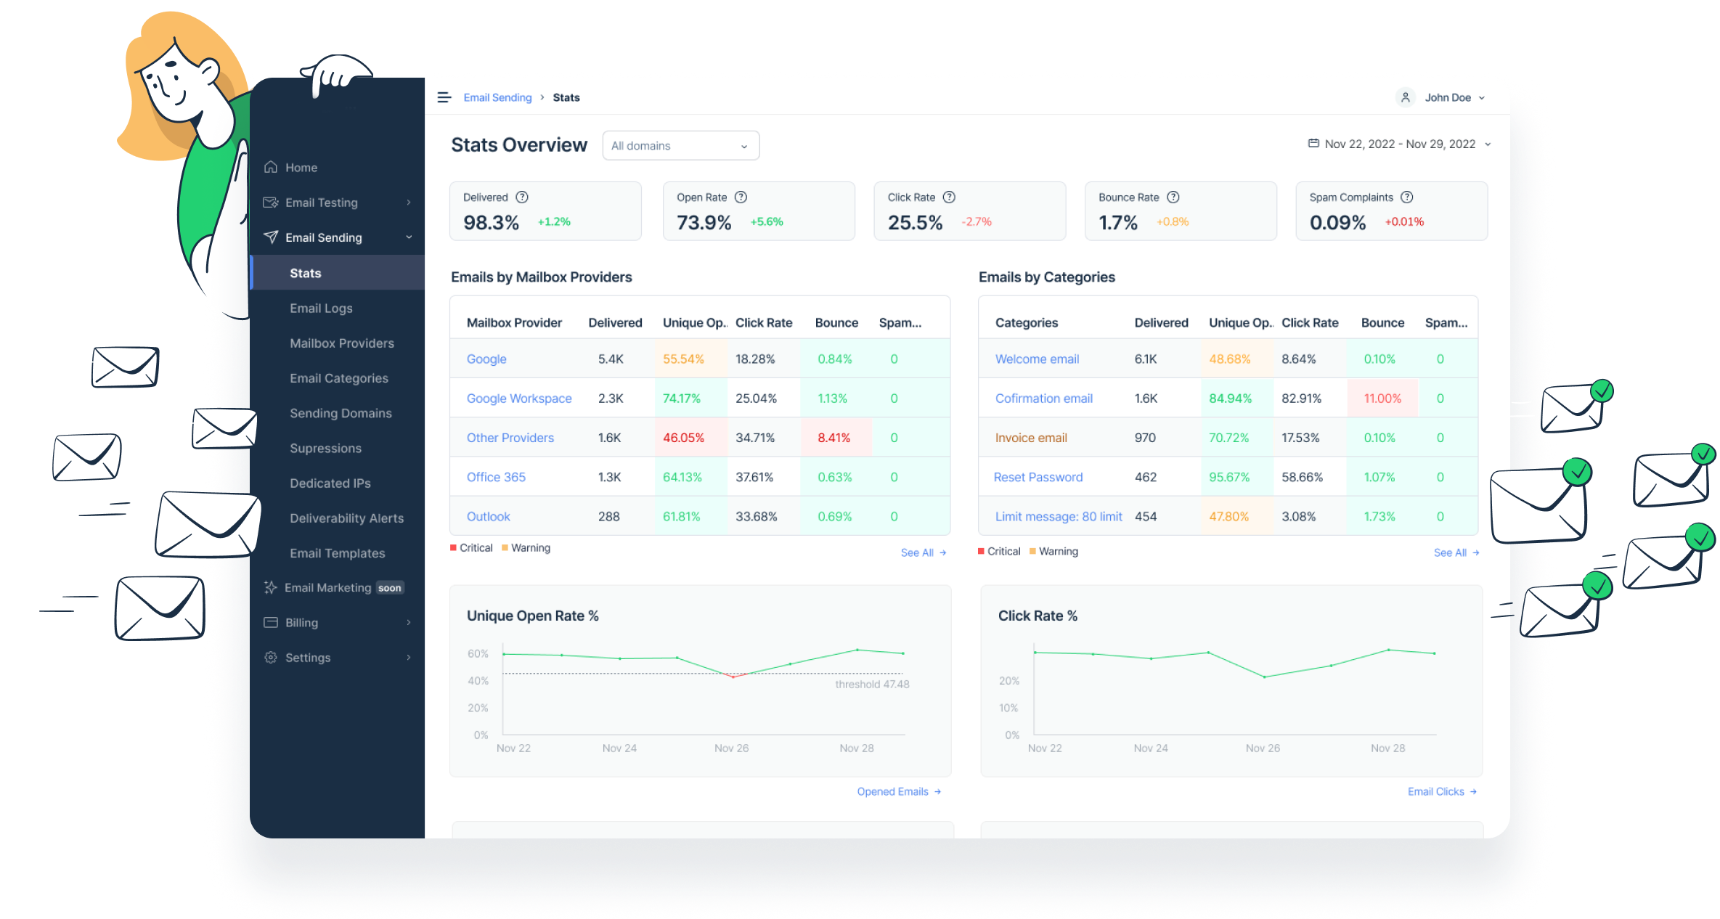1720x919 pixels.
Task: Click the help icon beside Open Rate
Action: tap(741, 197)
